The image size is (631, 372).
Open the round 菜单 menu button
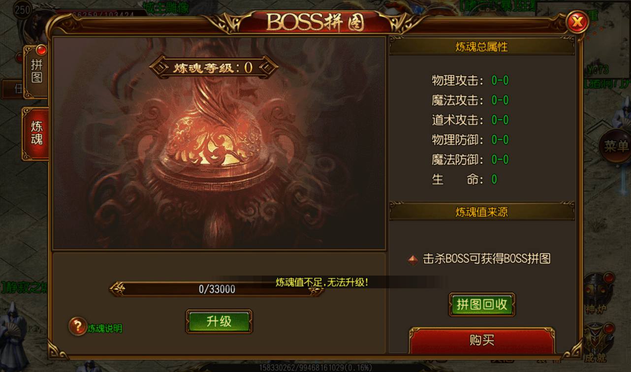(x=615, y=146)
